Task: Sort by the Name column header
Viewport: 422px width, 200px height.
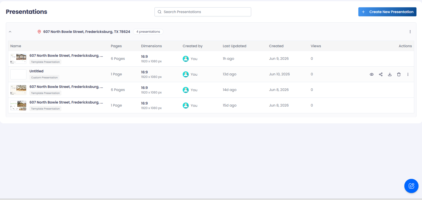Action: 16,46
